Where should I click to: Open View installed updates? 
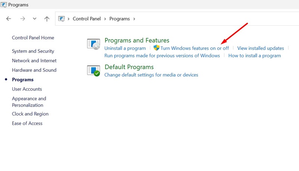pyautogui.click(x=261, y=48)
